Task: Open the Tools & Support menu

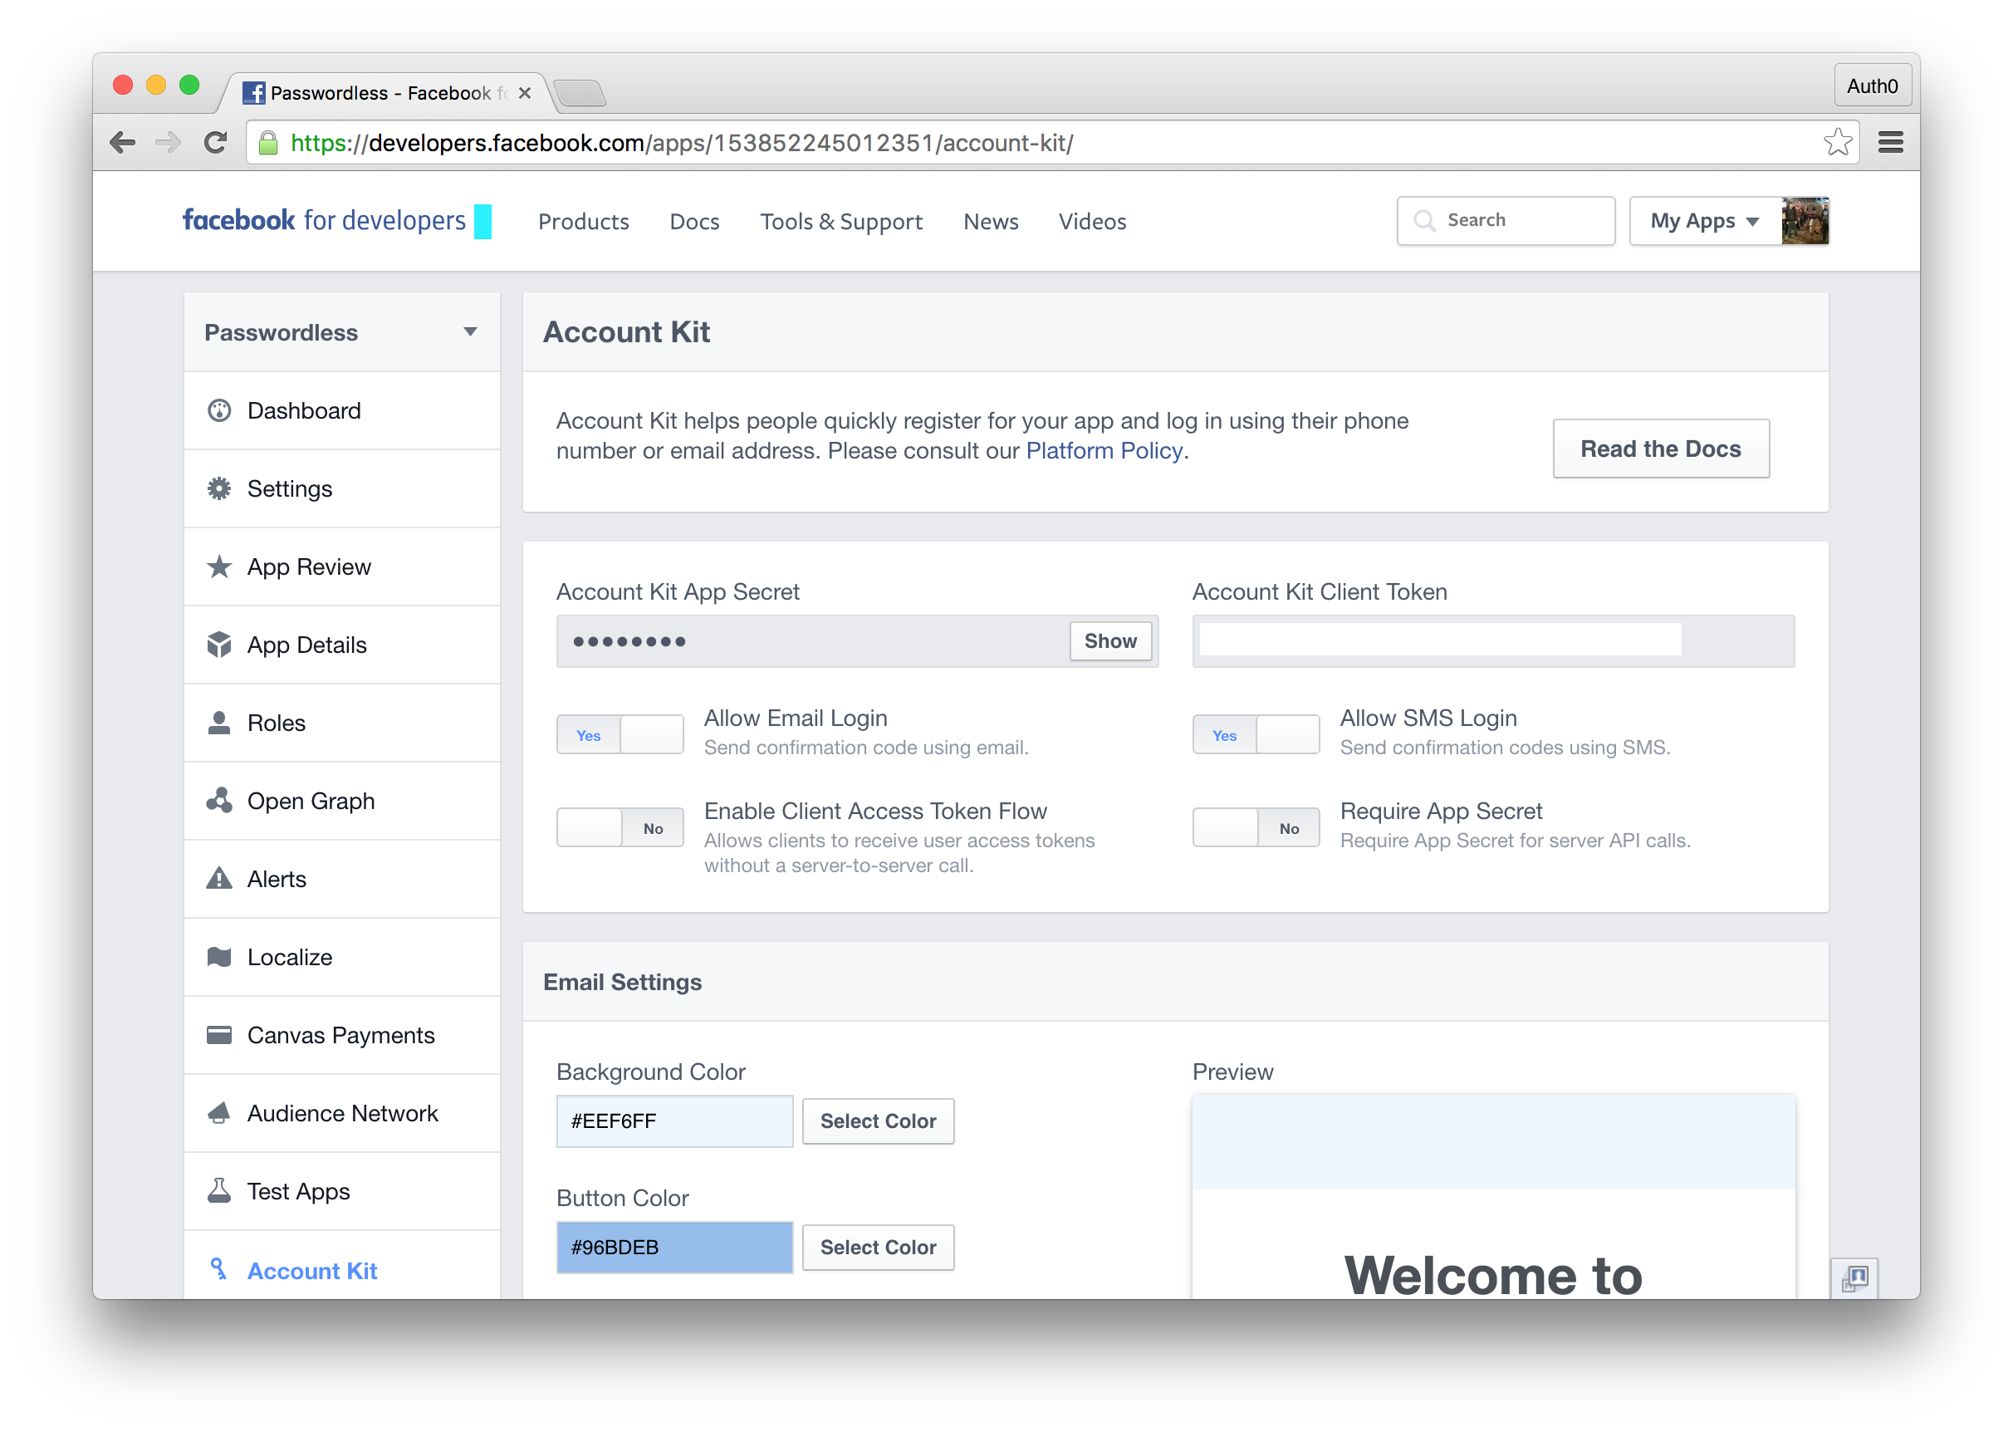Action: coord(840,221)
